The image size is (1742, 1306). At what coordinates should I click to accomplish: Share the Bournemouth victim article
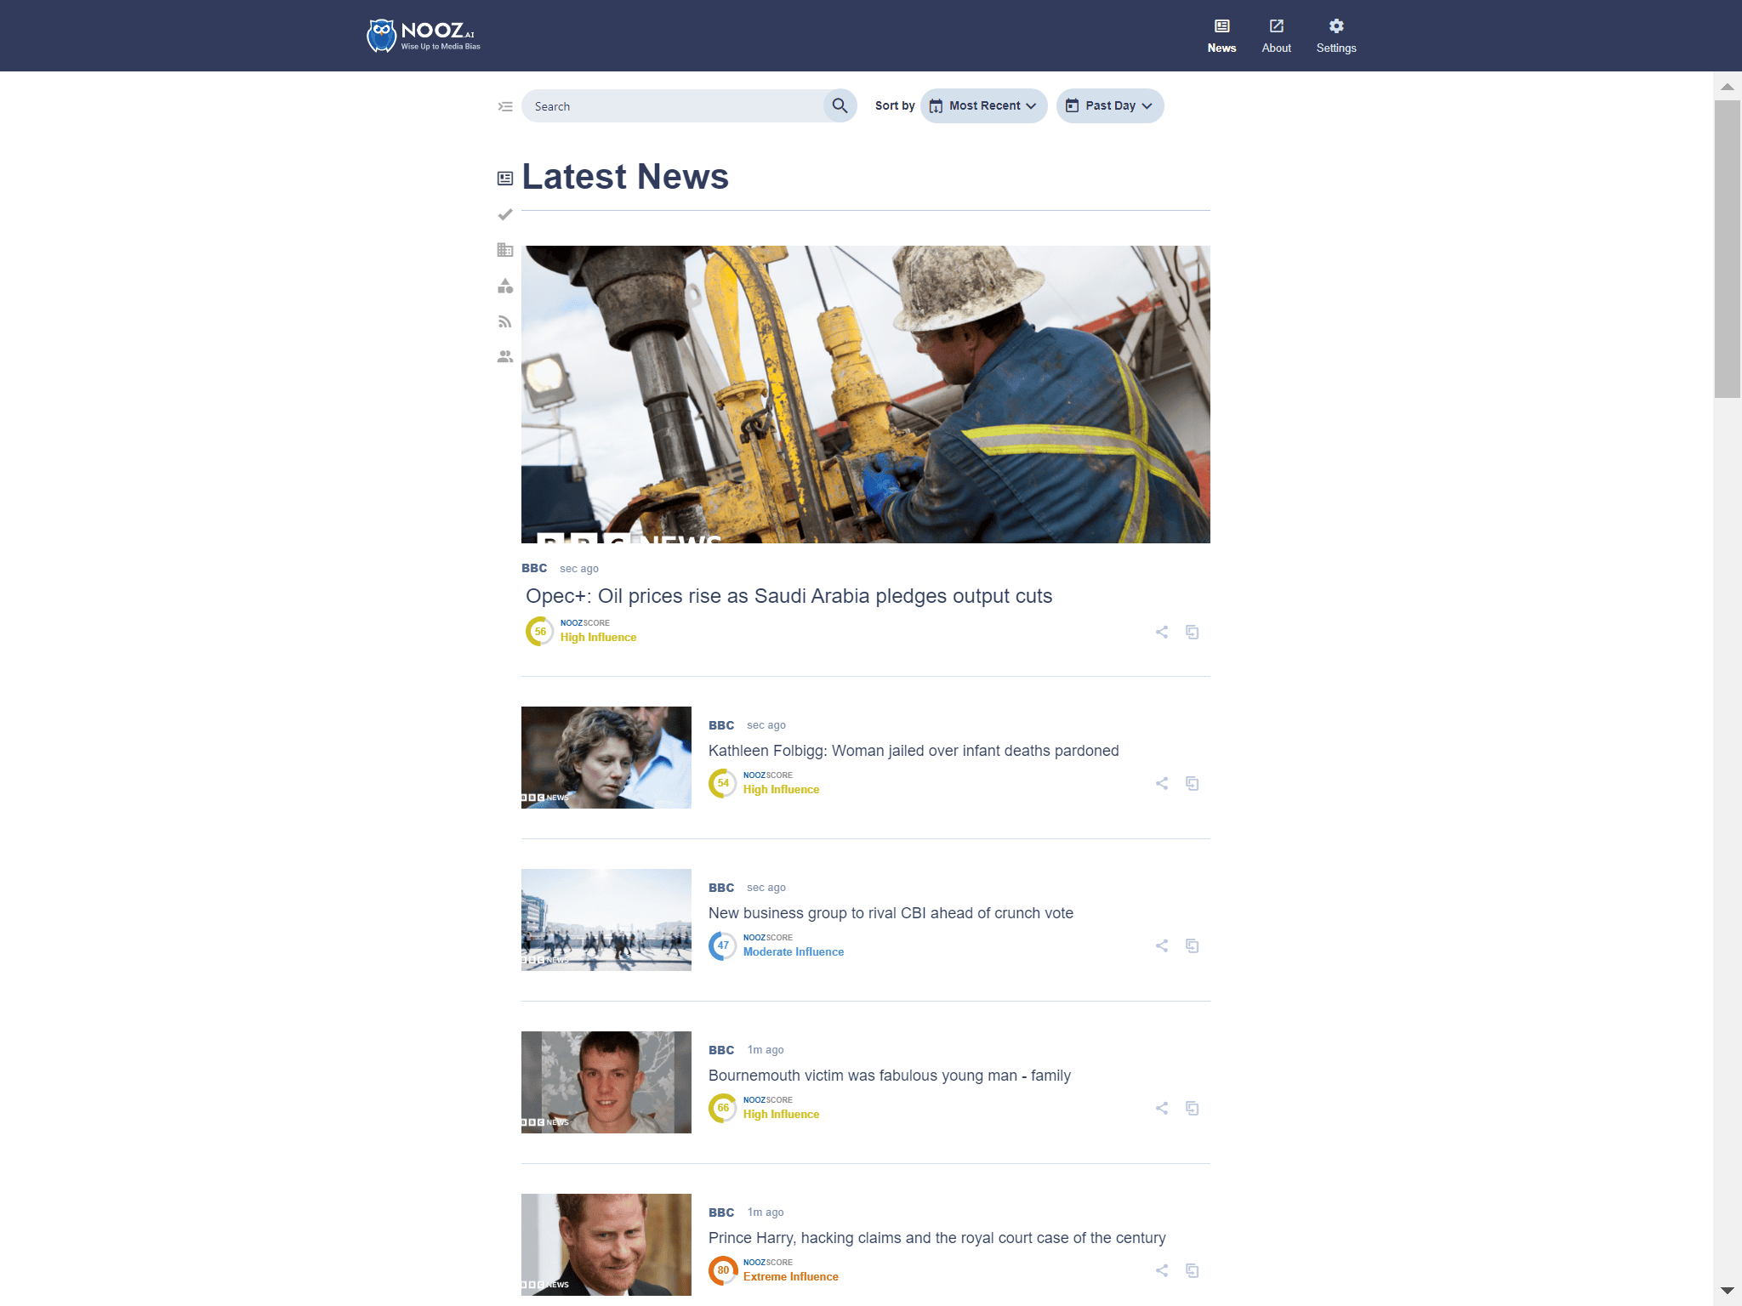(1162, 1108)
